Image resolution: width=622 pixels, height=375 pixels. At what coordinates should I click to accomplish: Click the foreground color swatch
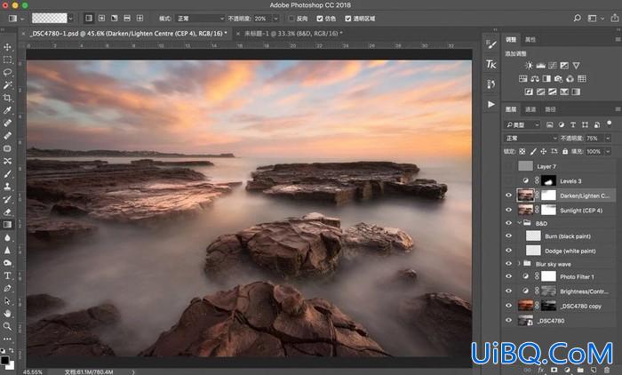click(4, 360)
